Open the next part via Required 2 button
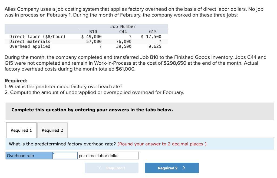Screen dimensions: 277x178 click(x=172, y=168)
